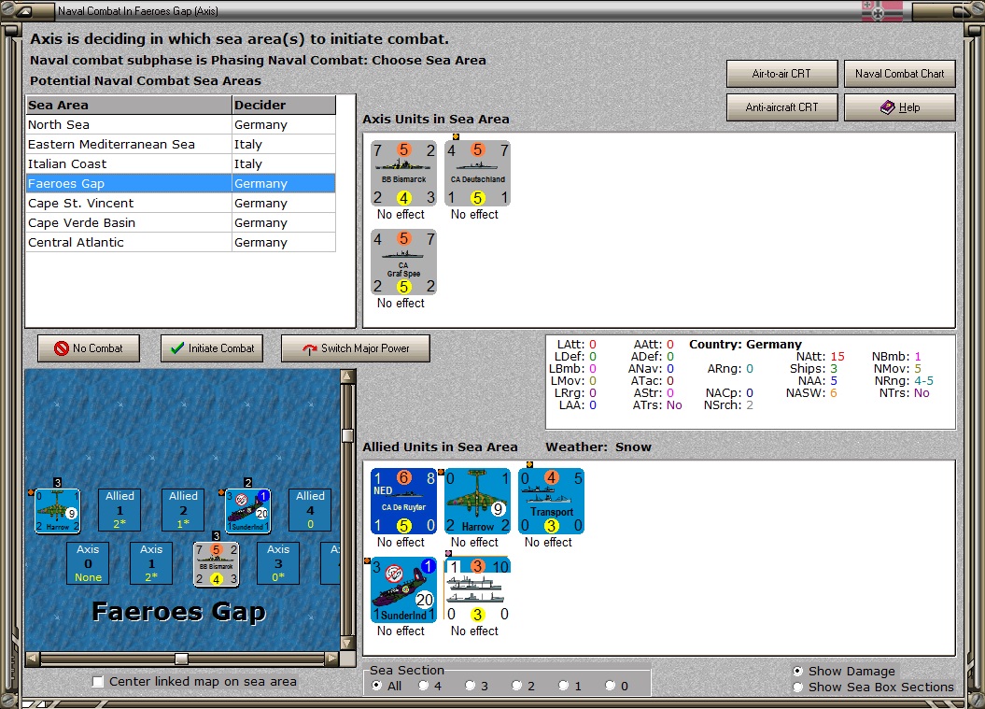985x709 pixels.
Task: Click the BB Bismarck counter on the map
Action: (x=216, y=564)
